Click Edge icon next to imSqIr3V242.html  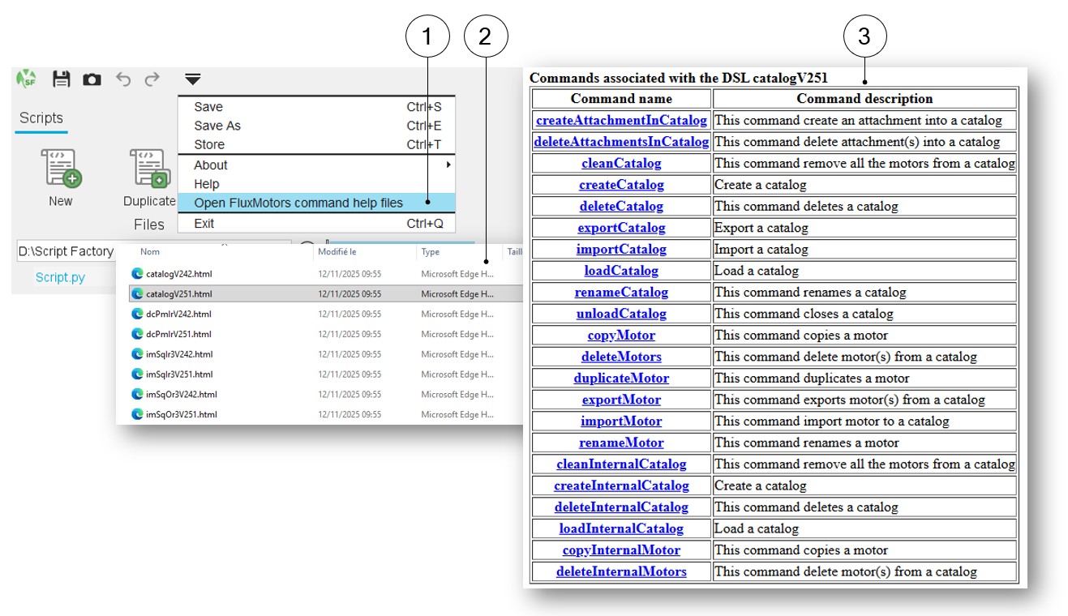137,354
